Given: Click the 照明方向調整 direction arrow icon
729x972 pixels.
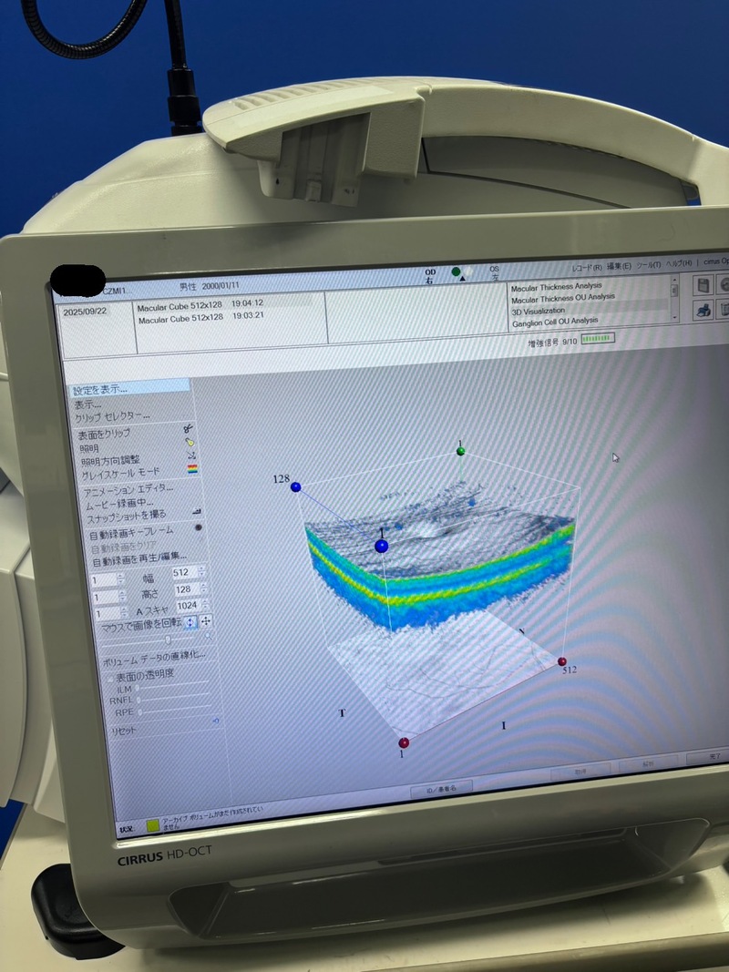Looking at the screenshot, I should point(190,455).
